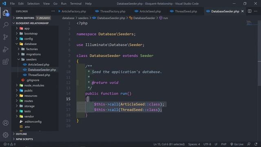Image resolution: width=261 pixels, height=147 pixels.
Task: Change indentation via Spaces: 4
Action: click(x=194, y=144)
